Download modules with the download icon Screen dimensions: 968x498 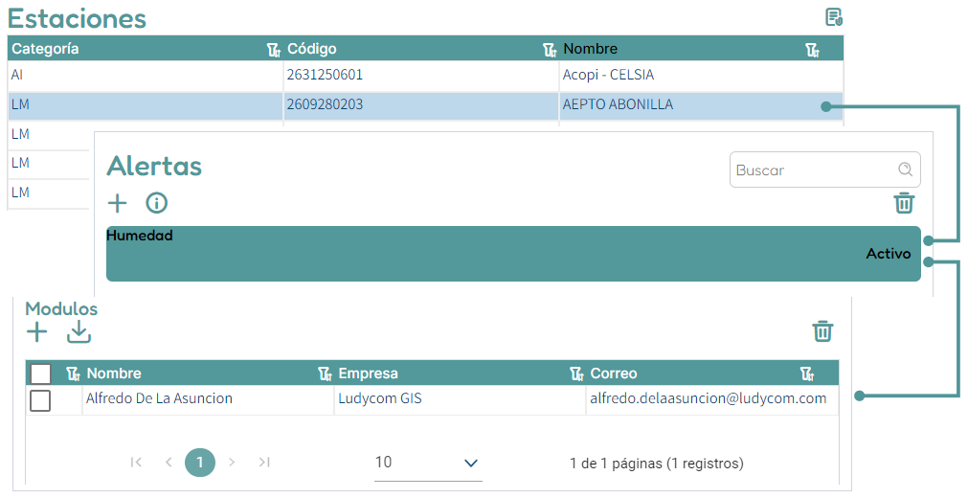79,332
